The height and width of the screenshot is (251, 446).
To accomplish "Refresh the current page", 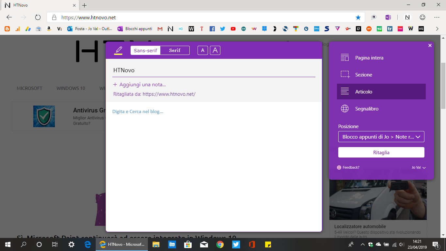I will pos(38,17).
